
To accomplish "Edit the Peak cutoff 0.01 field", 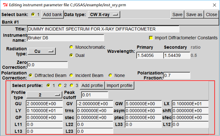I will (95, 95).
